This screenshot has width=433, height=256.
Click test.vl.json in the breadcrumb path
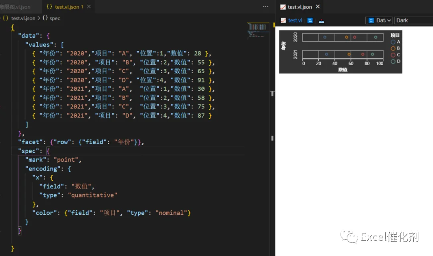tap(23, 18)
